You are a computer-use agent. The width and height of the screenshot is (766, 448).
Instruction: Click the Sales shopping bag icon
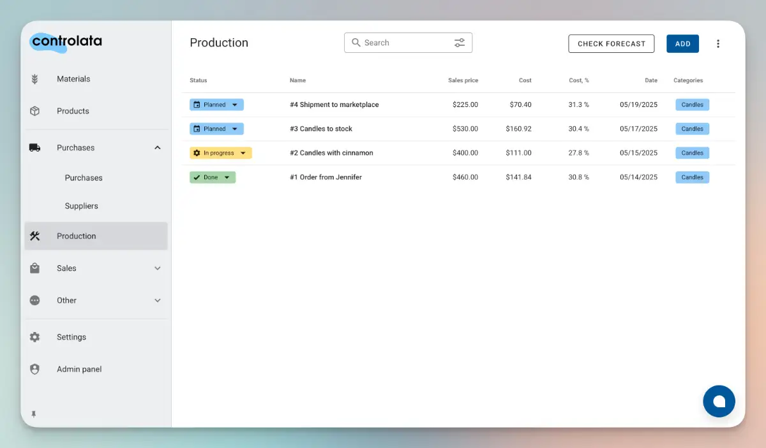[34, 268]
